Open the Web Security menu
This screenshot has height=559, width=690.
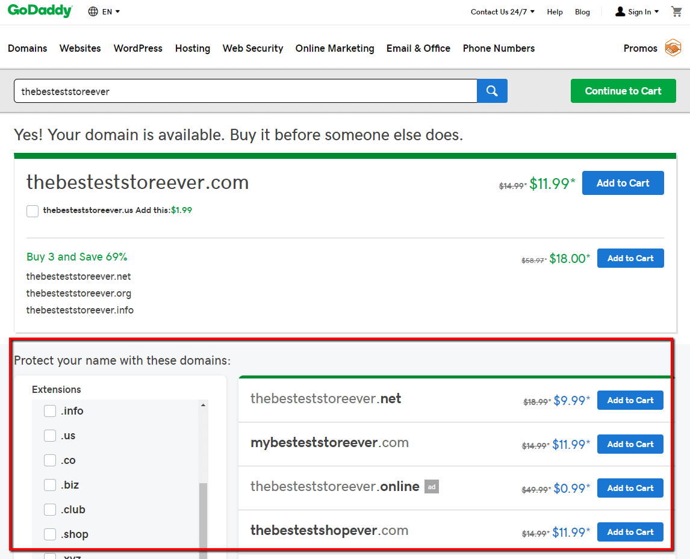tap(252, 48)
